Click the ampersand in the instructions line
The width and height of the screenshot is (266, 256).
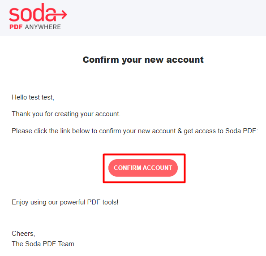180,131
